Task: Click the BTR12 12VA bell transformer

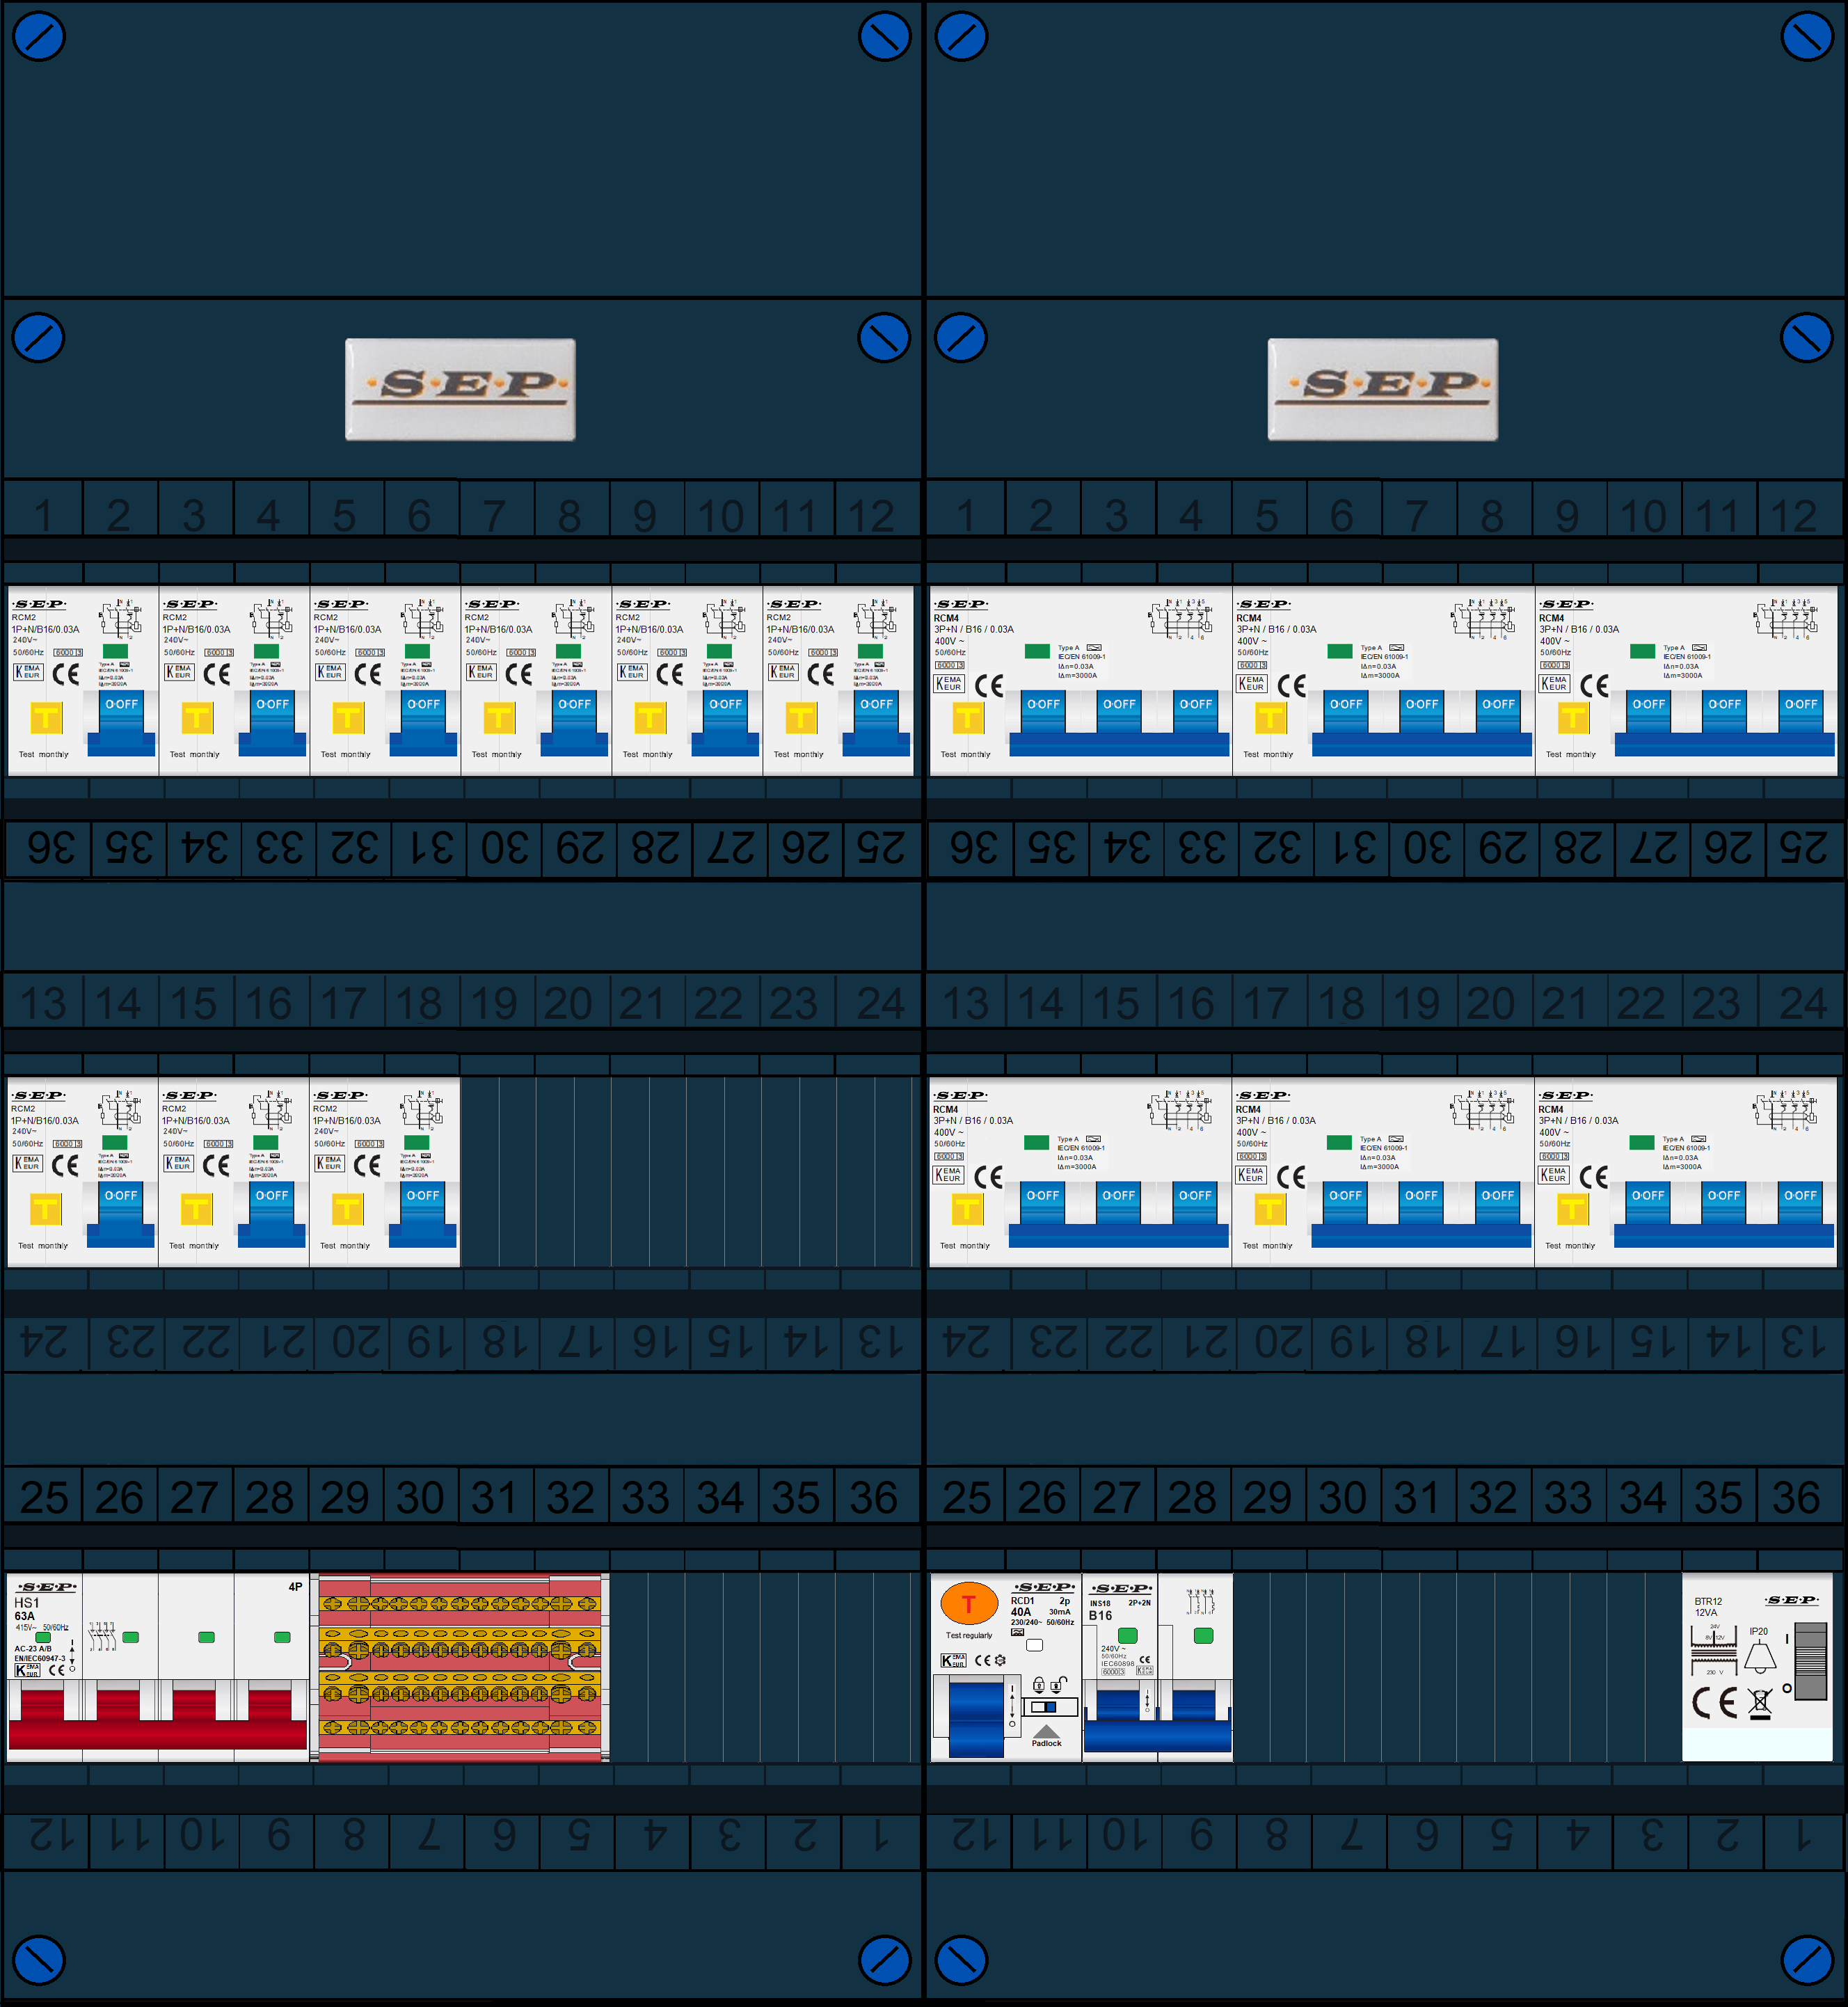Action: click(1757, 1667)
